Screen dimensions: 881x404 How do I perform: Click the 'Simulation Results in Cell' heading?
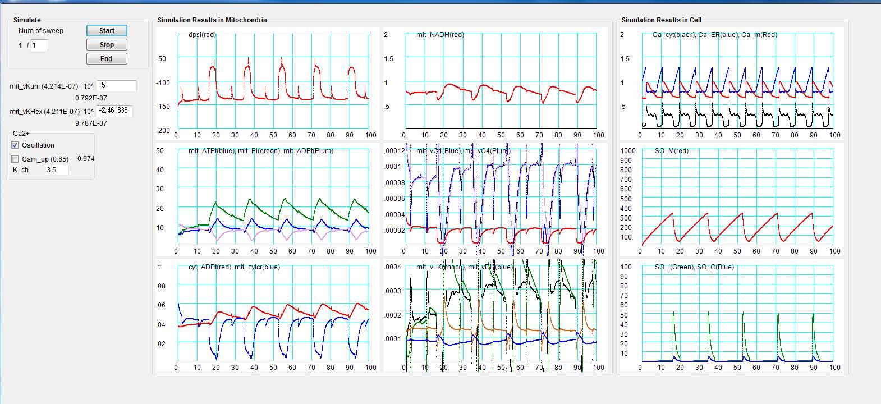662,20
